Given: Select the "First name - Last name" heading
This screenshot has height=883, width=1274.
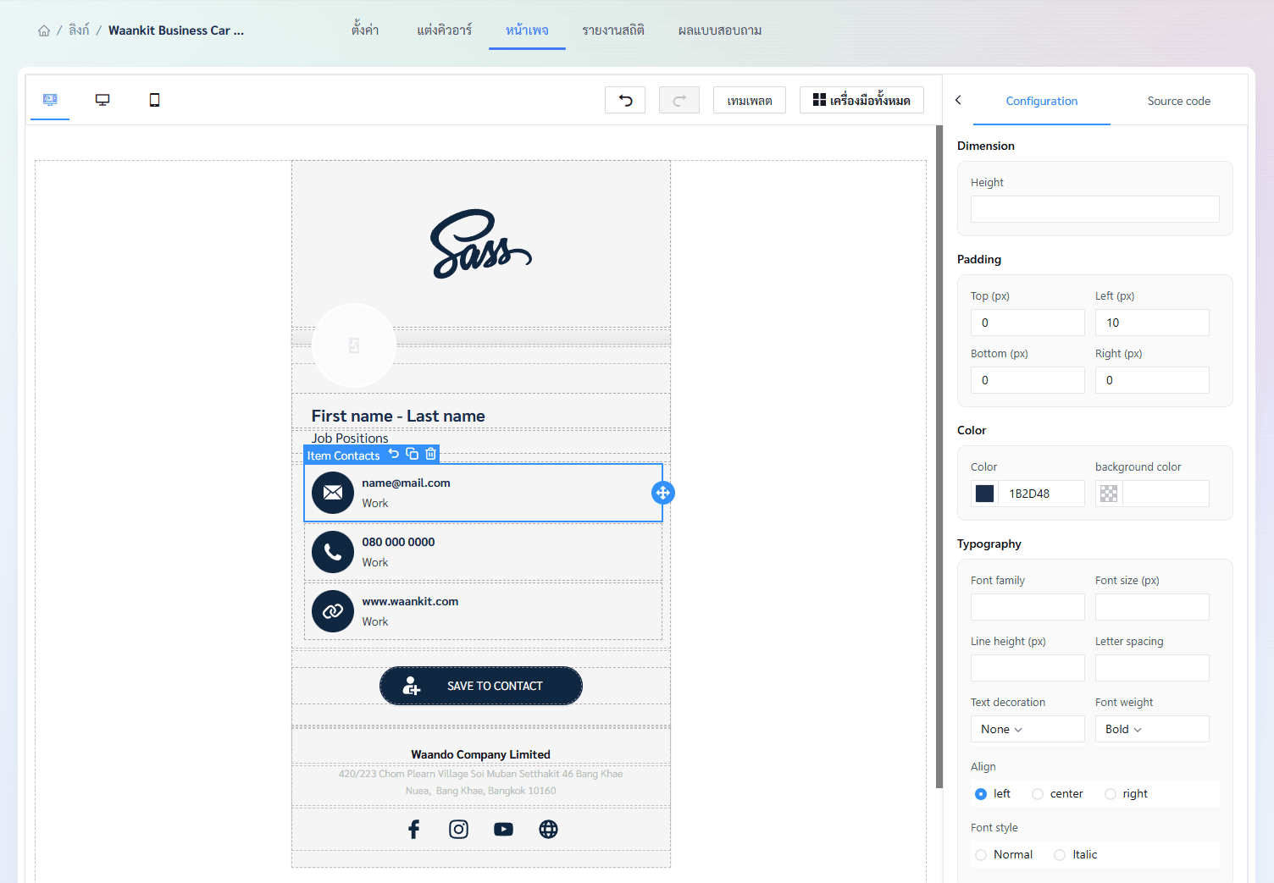Looking at the screenshot, I should pos(398,416).
